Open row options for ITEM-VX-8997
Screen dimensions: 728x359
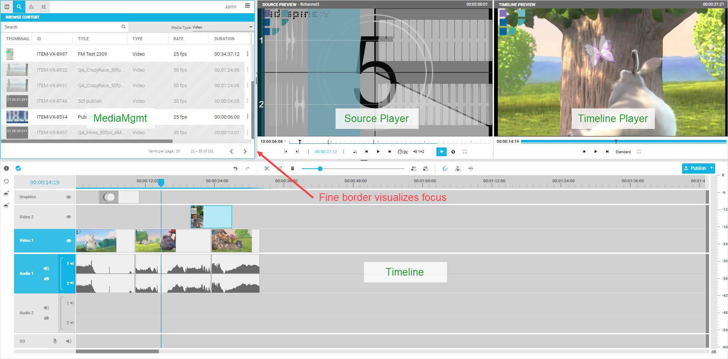click(x=248, y=54)
